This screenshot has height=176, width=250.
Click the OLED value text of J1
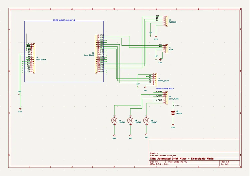171,50
